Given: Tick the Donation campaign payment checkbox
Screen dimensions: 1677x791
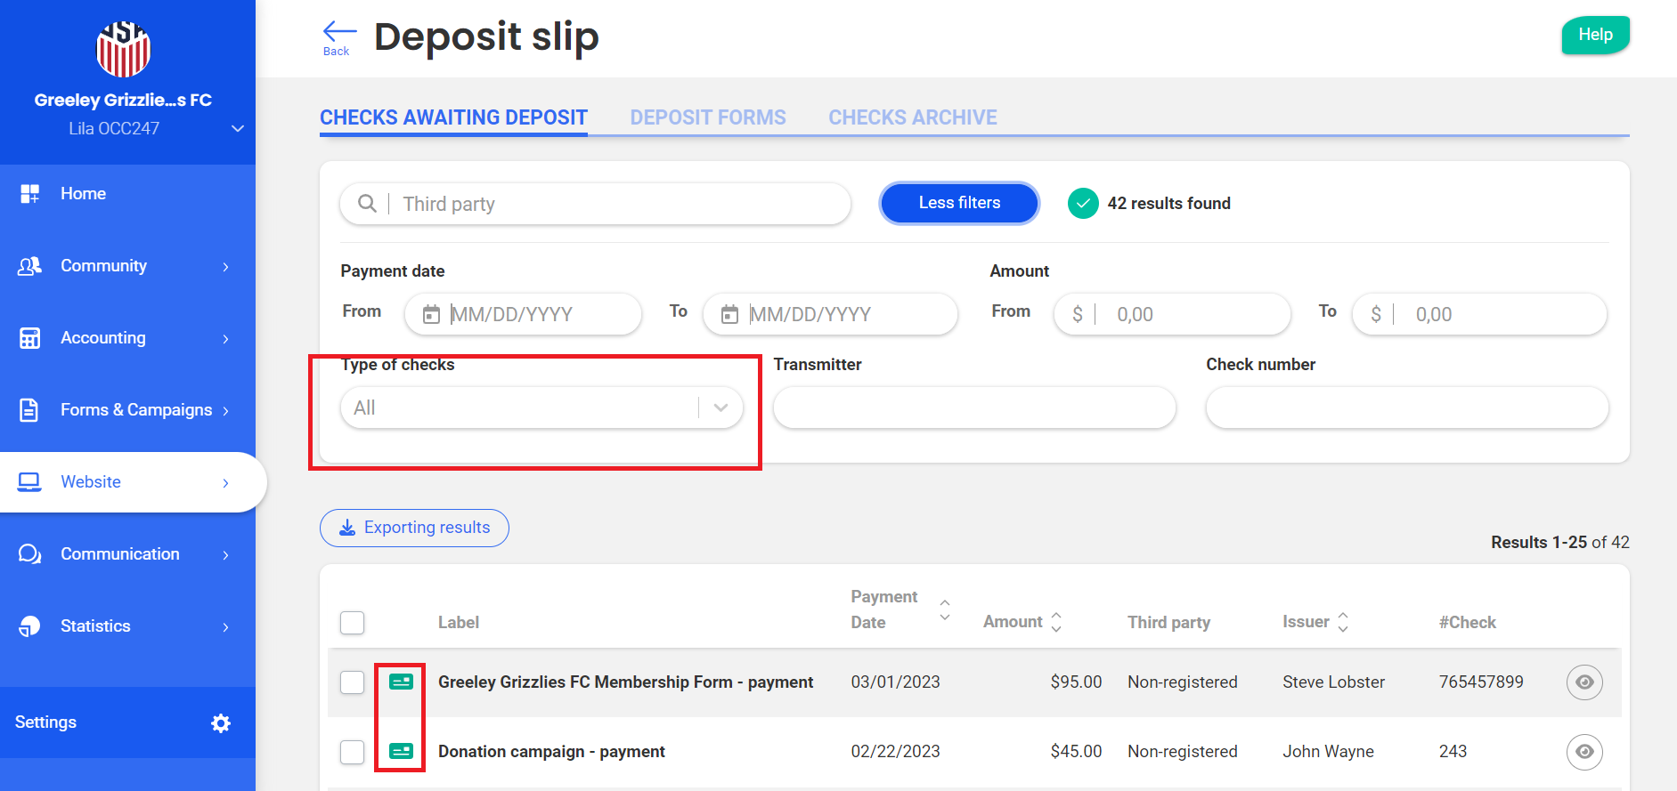Looking at the screenshot, I should click(x=353, y=752).
